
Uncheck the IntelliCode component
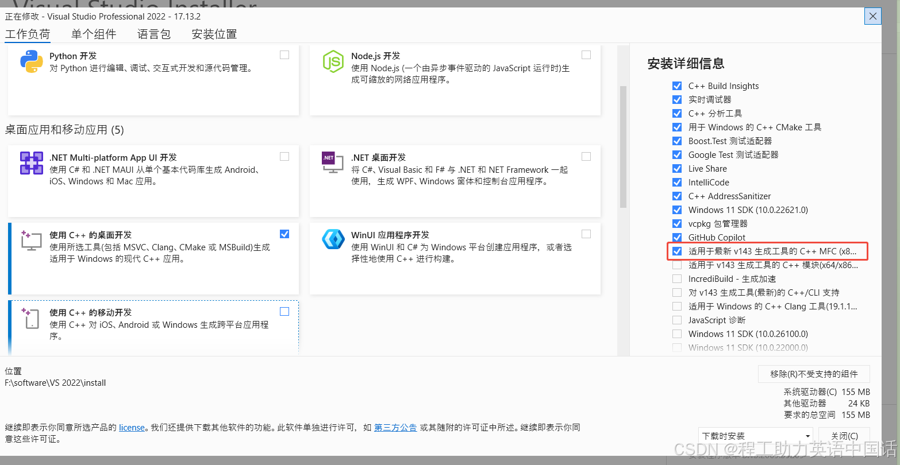click(677, 182)
